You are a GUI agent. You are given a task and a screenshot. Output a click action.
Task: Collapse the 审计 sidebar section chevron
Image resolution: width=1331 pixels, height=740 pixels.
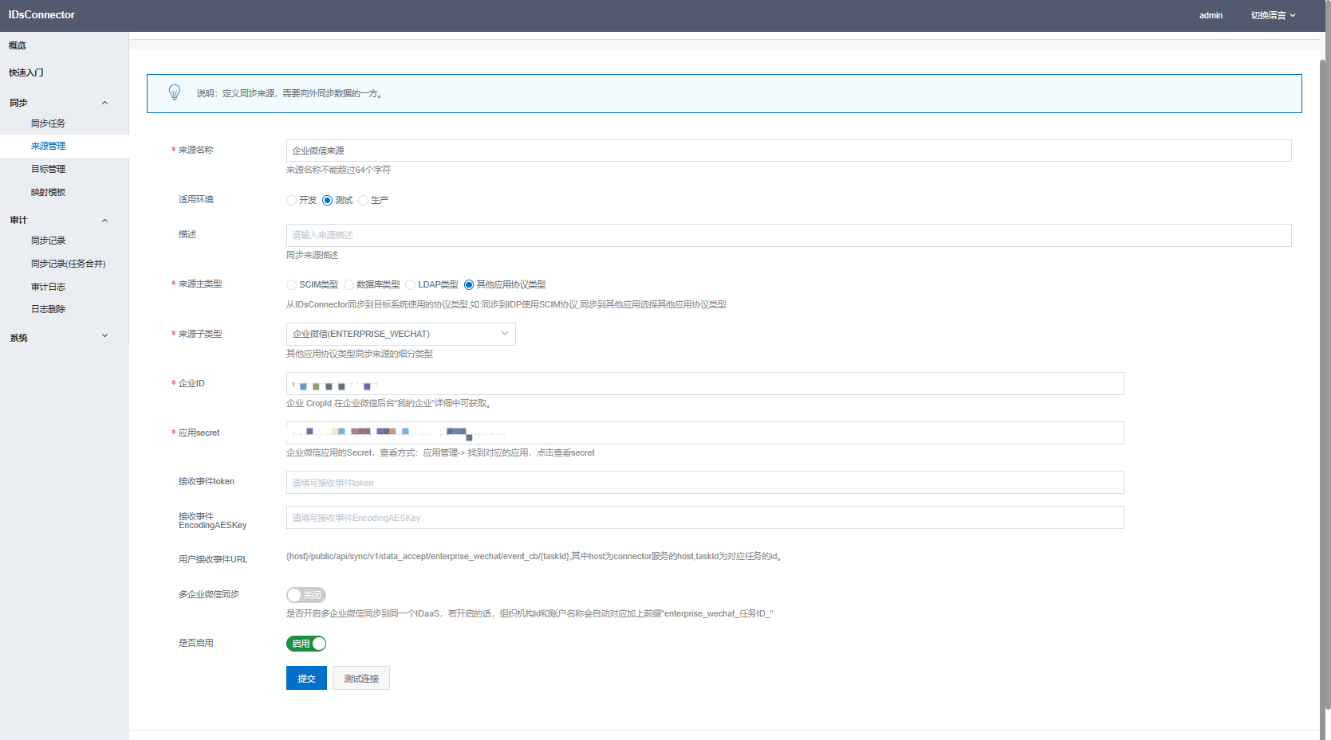tap(104, 221)
